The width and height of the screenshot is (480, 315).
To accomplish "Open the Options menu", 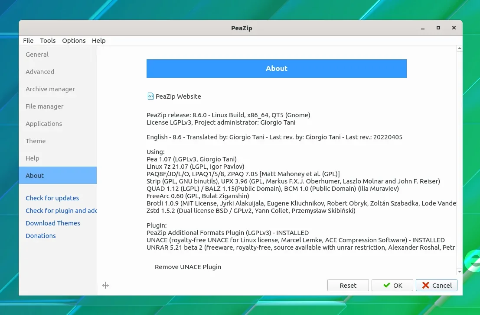I will pos(74,41).
